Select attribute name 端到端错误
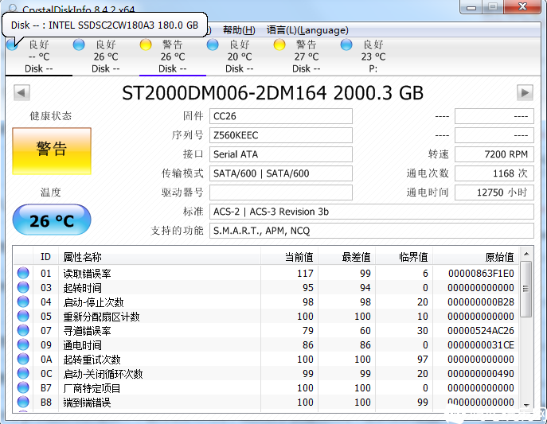The width and height of the screenshot is (547, 424). (x=88, y=403)
